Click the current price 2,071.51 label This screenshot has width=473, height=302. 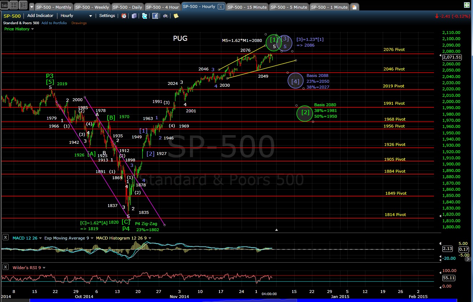pos(451,57)
